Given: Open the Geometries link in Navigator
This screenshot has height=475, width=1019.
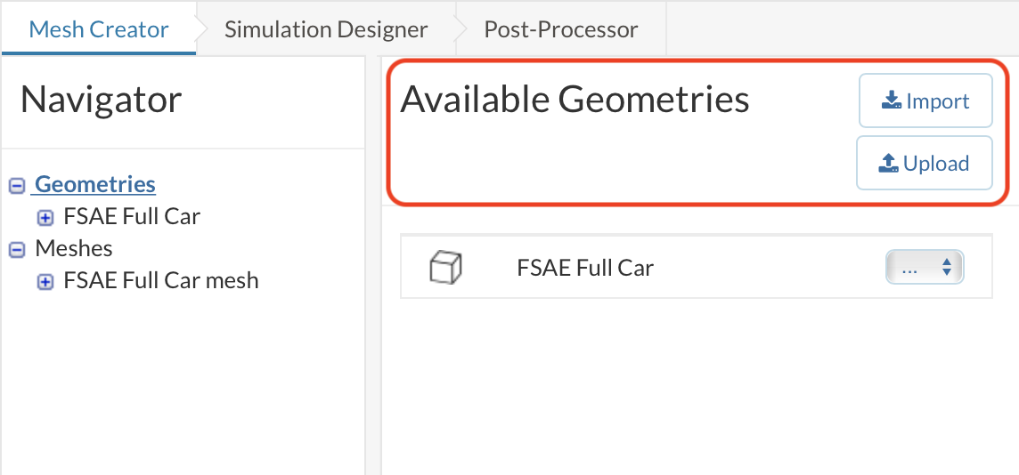Looking at the screenshot, I should pyautogui.click(x=94, y=184).
